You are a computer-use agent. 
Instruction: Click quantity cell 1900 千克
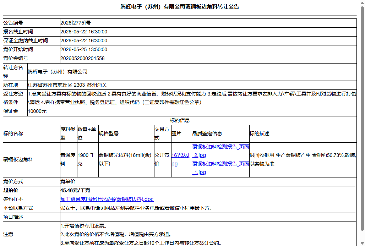pyautogui.click(x=88, y=160)
